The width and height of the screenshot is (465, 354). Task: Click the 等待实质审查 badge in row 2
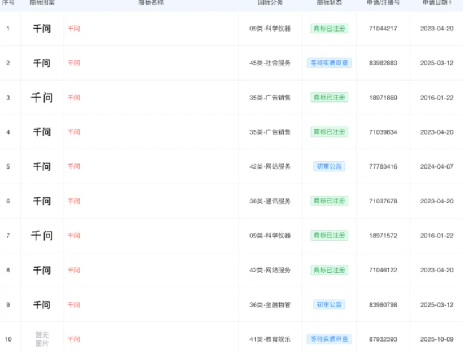click(329, 63)
